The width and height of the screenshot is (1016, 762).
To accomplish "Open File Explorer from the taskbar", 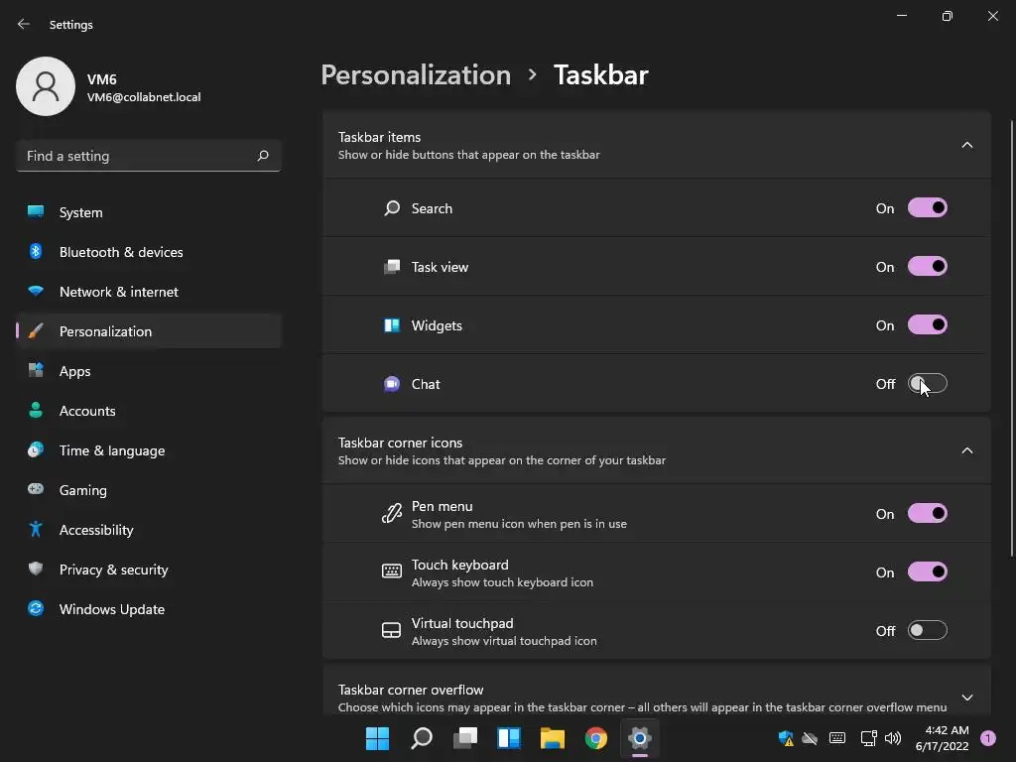I will pyautogui.click(x=552, y=738).
